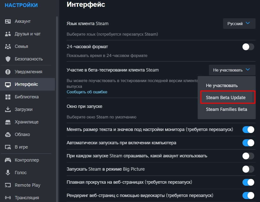
Task: Toggle scaling text and icons to monitor
Action: click(248, 129)
